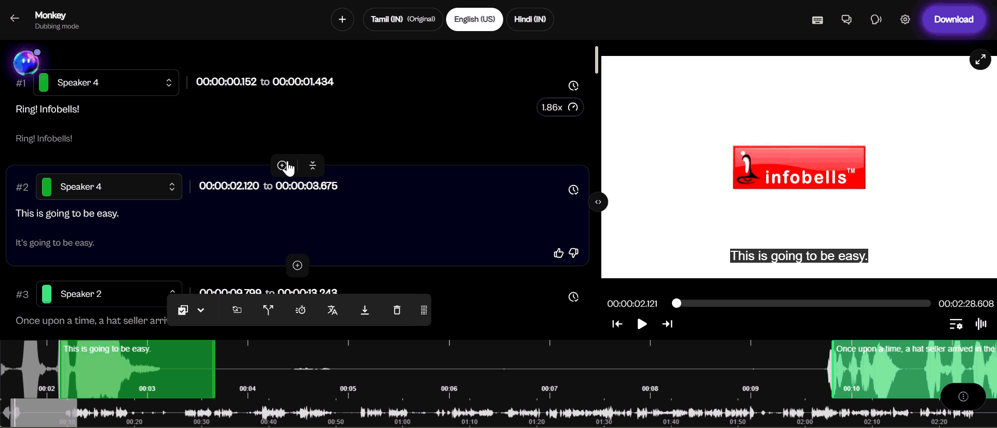Thumbs down the segment #2 translation
Screen dimensions: 997x428
574,253
